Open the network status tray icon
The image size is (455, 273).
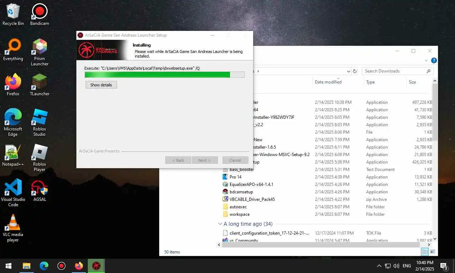388,266
